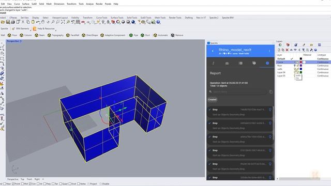Select the Layer 05 row
Screen dimensions: 331x186
click(303, 76)
